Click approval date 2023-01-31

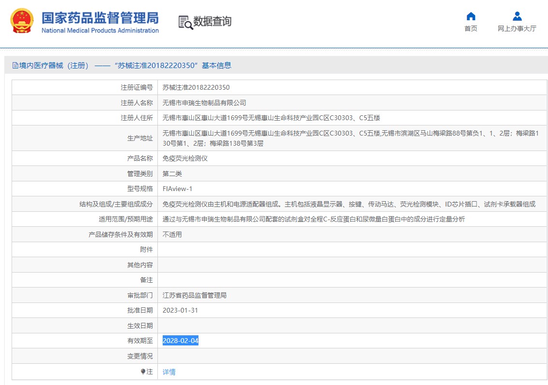[x=180, y=310]
